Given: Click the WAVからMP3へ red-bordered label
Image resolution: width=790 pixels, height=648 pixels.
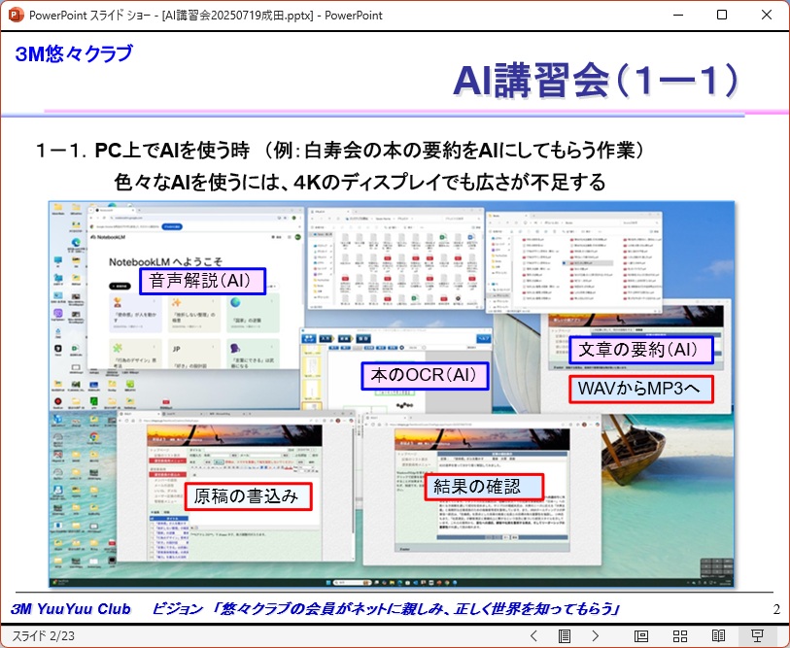Looking at the screenshot, I should (x=641, y=390).
